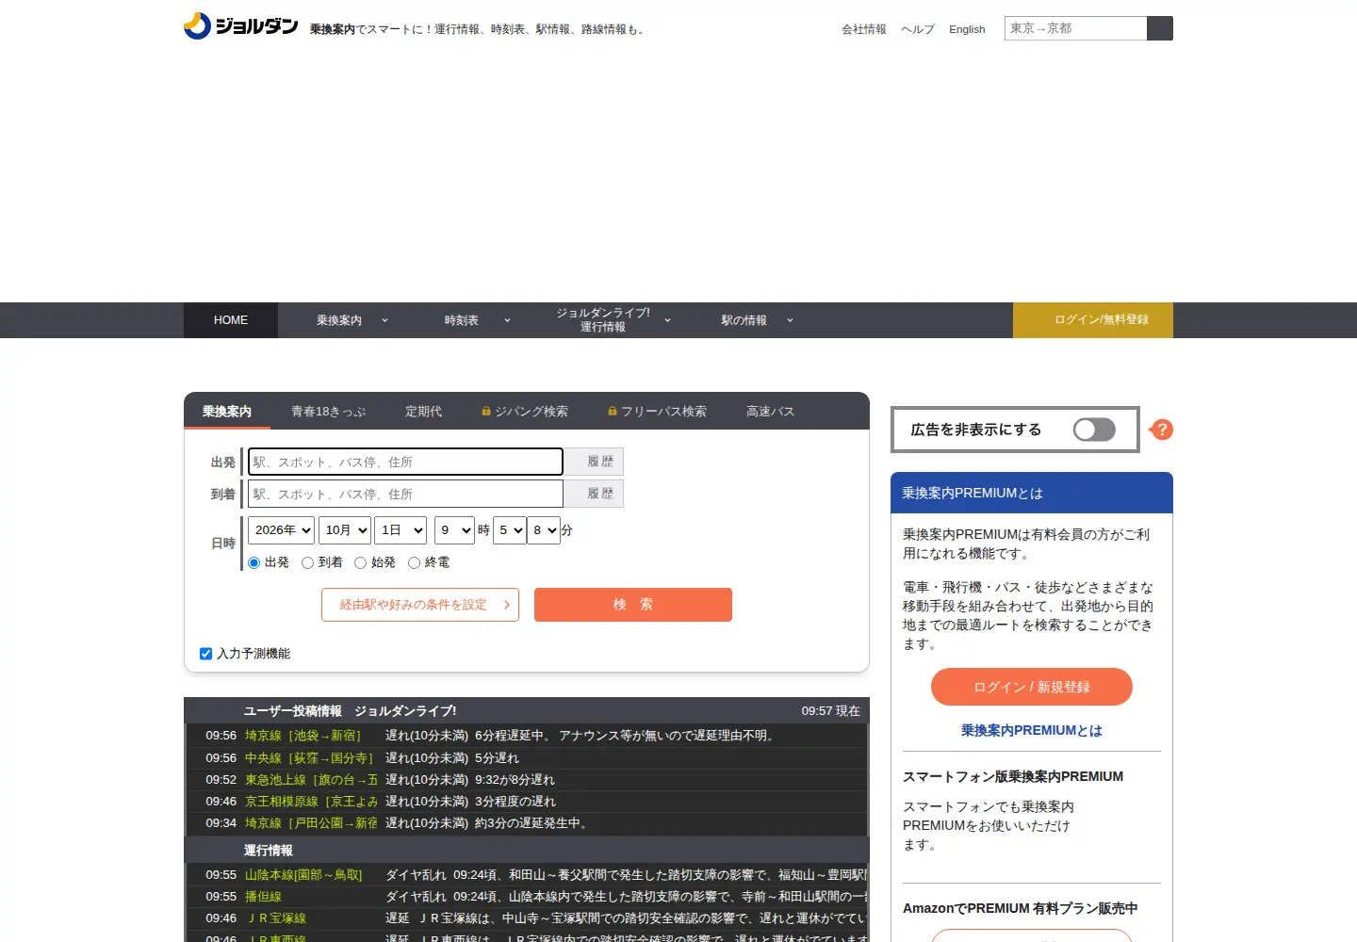The height and width of the screenshot is (942, 1357).
Task: Select the 終電 radio button
Action: [414, 562]
